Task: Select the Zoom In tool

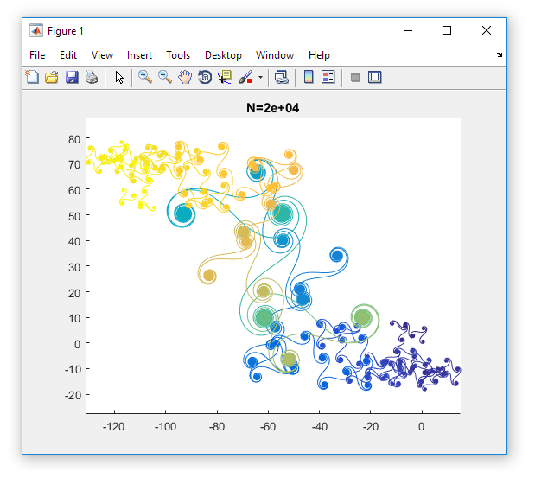Action: click(145, 77)
